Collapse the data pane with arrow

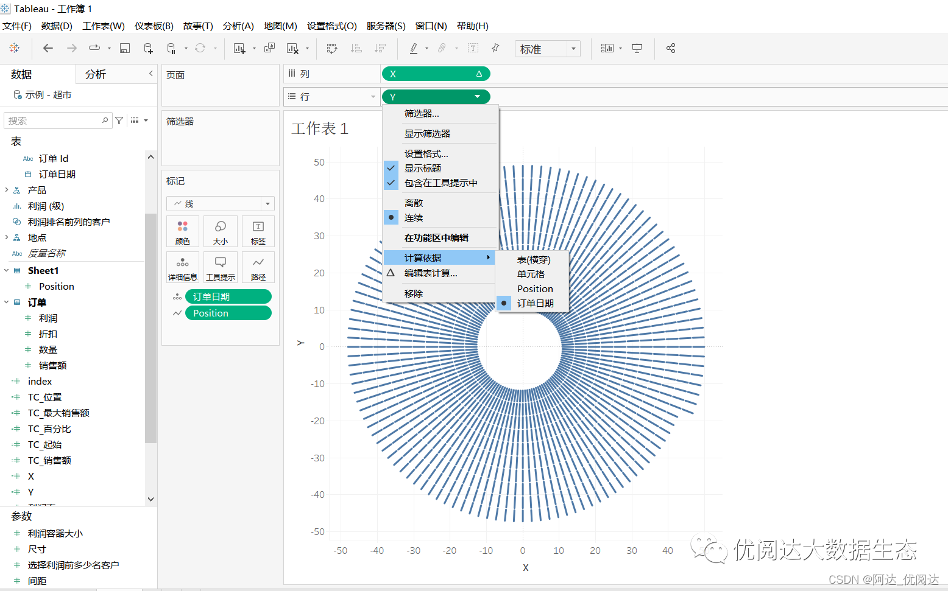tap(150, 74)
